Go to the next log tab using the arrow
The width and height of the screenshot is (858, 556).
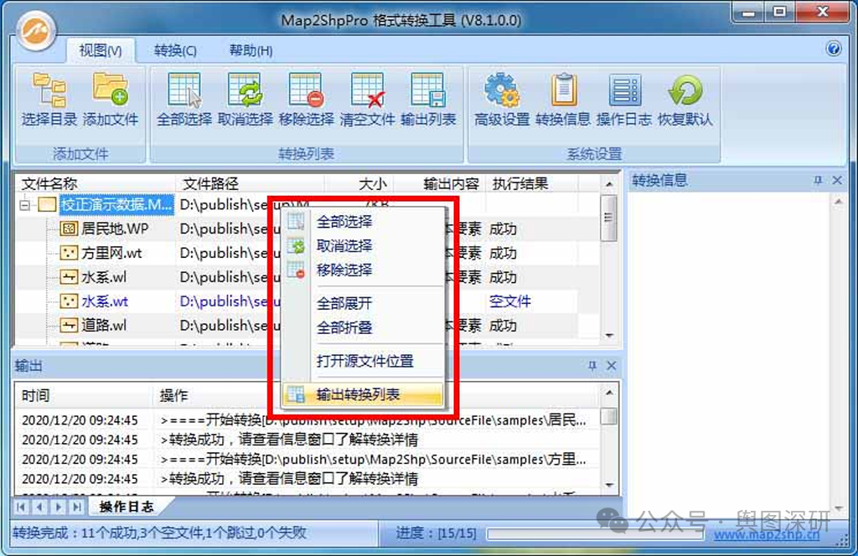pos(59,507)
